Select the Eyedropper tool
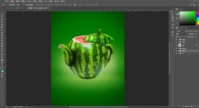Viewport: 199px width, 108px height. tap(2, 25)
